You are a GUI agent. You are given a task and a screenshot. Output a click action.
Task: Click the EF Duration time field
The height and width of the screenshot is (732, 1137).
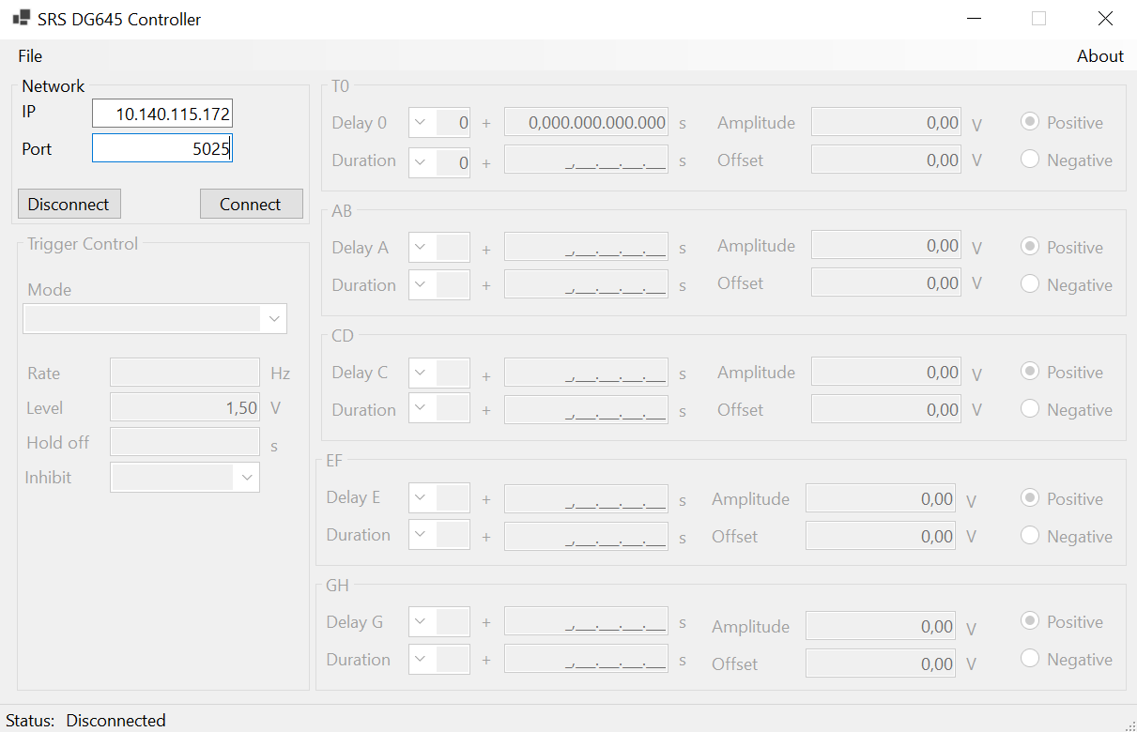[x=586, y=536]
